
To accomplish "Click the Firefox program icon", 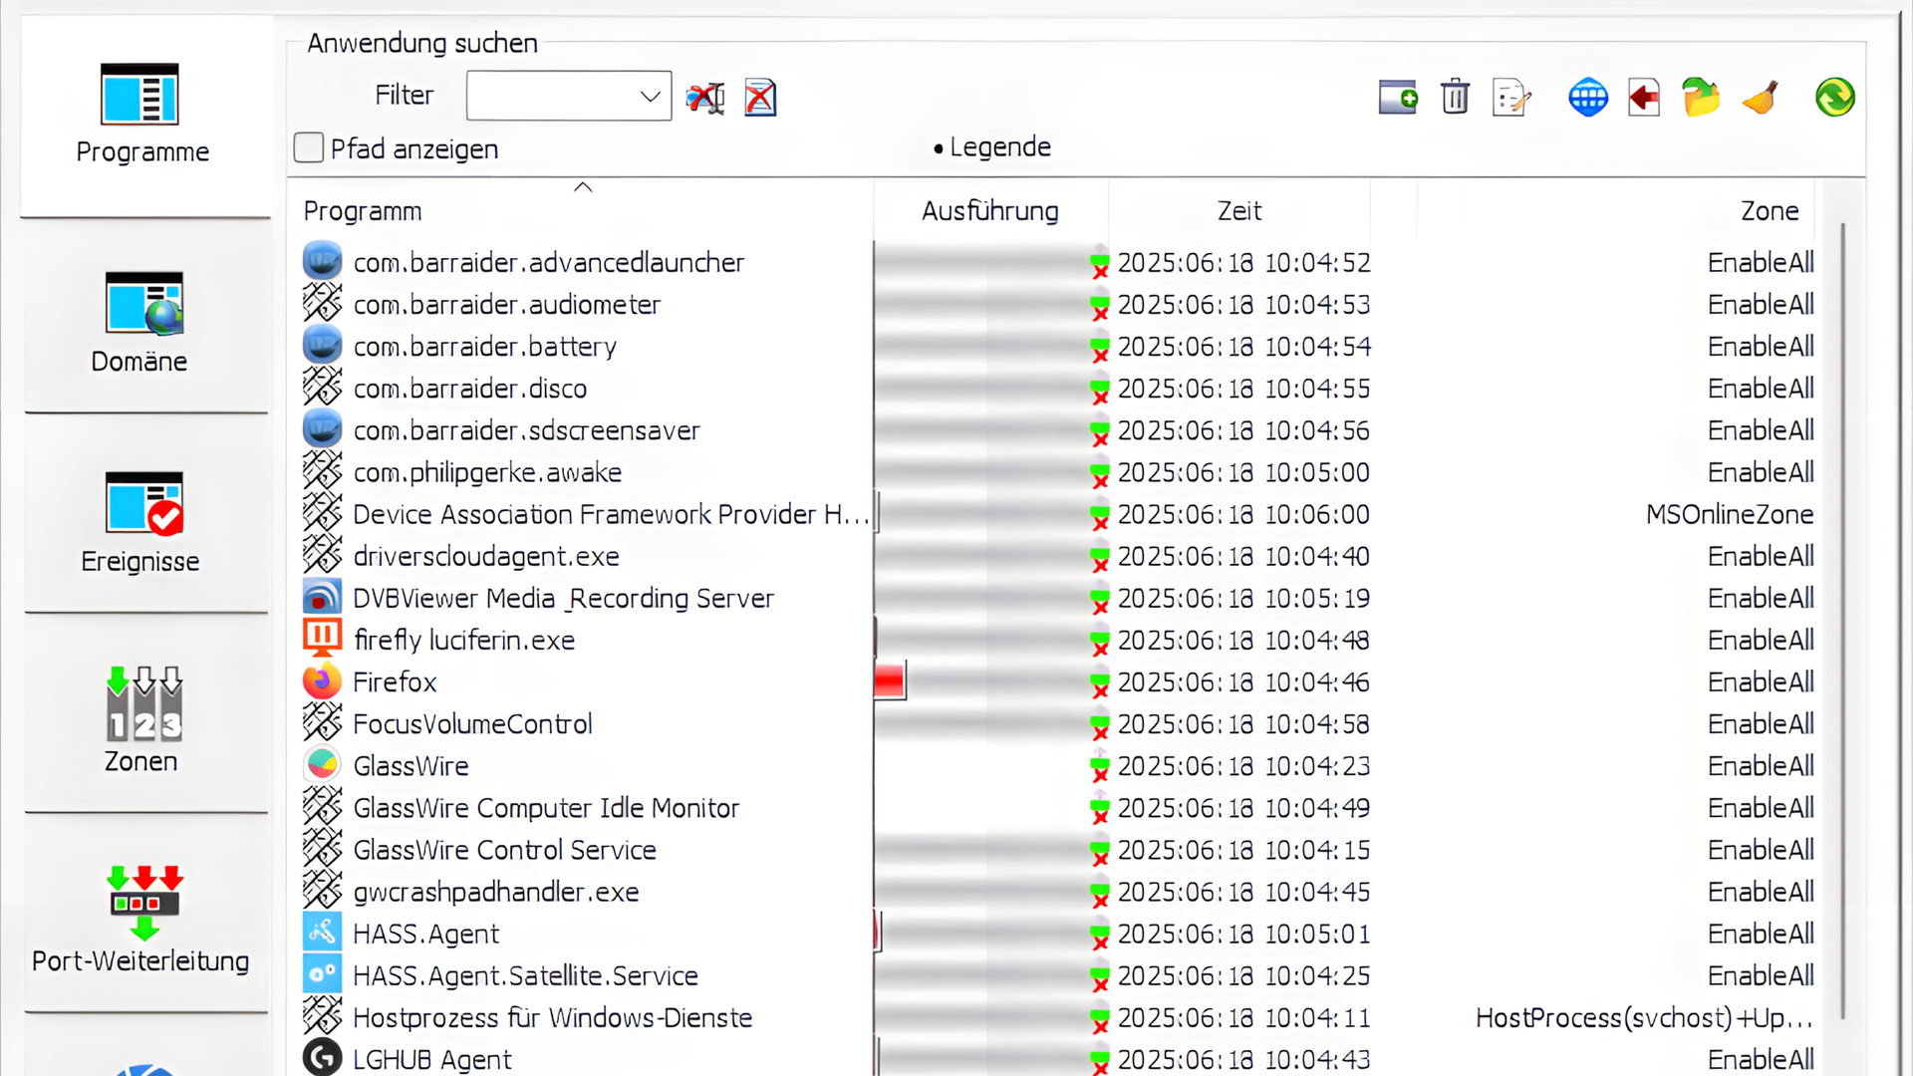I will coord(322,681).
